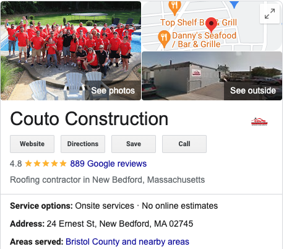
Task: Open the 889 Google reviews link
Action: tap(108, 164)
